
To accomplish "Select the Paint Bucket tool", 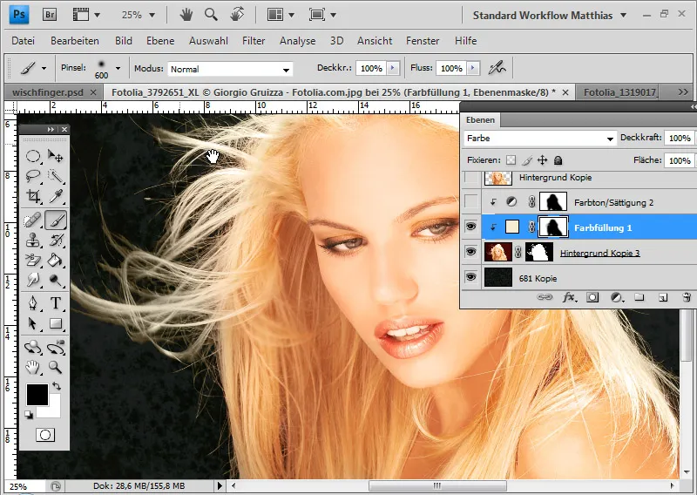I will (x=56, y=260).
